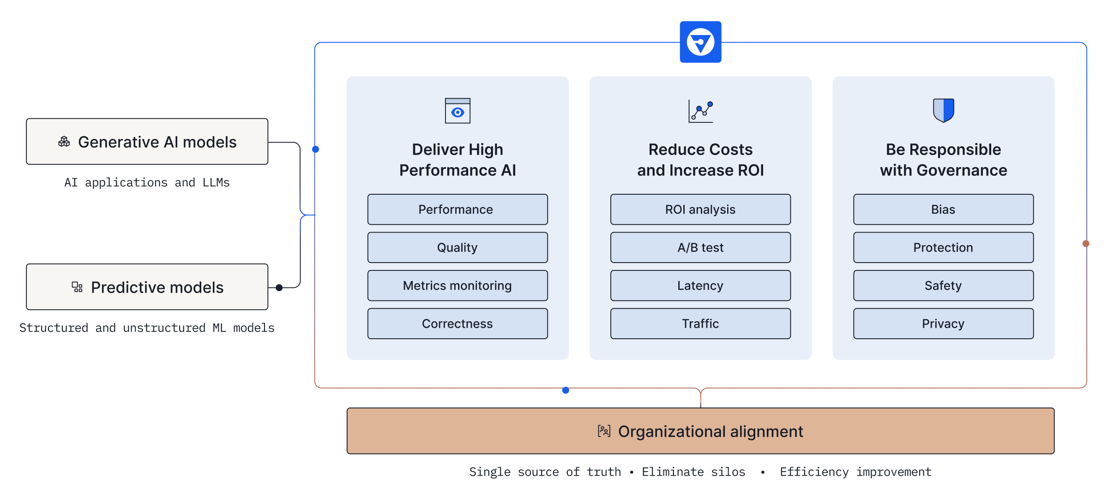Click the shield icon above Be Responsible
1108x503 pixels.
click(x=944, y=110)
